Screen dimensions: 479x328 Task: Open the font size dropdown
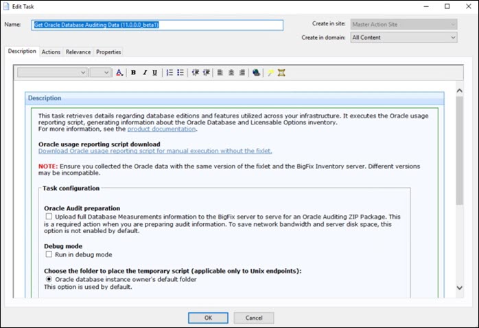[100, 73]
